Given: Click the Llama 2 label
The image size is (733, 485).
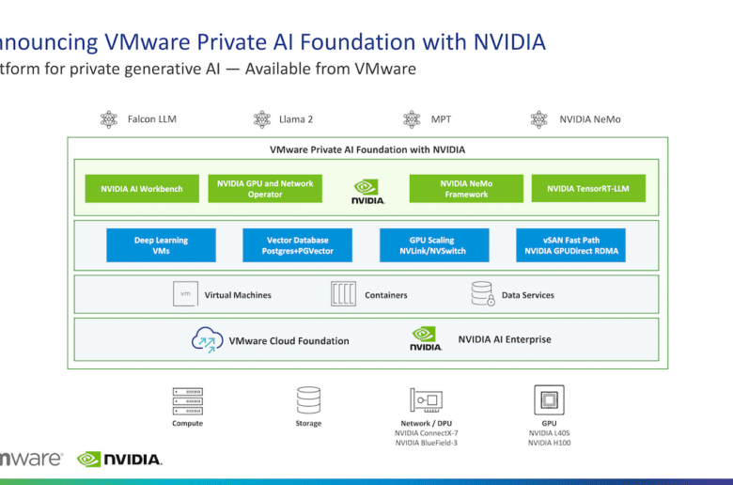Looking at the screenshot, I should coord(296,119).
